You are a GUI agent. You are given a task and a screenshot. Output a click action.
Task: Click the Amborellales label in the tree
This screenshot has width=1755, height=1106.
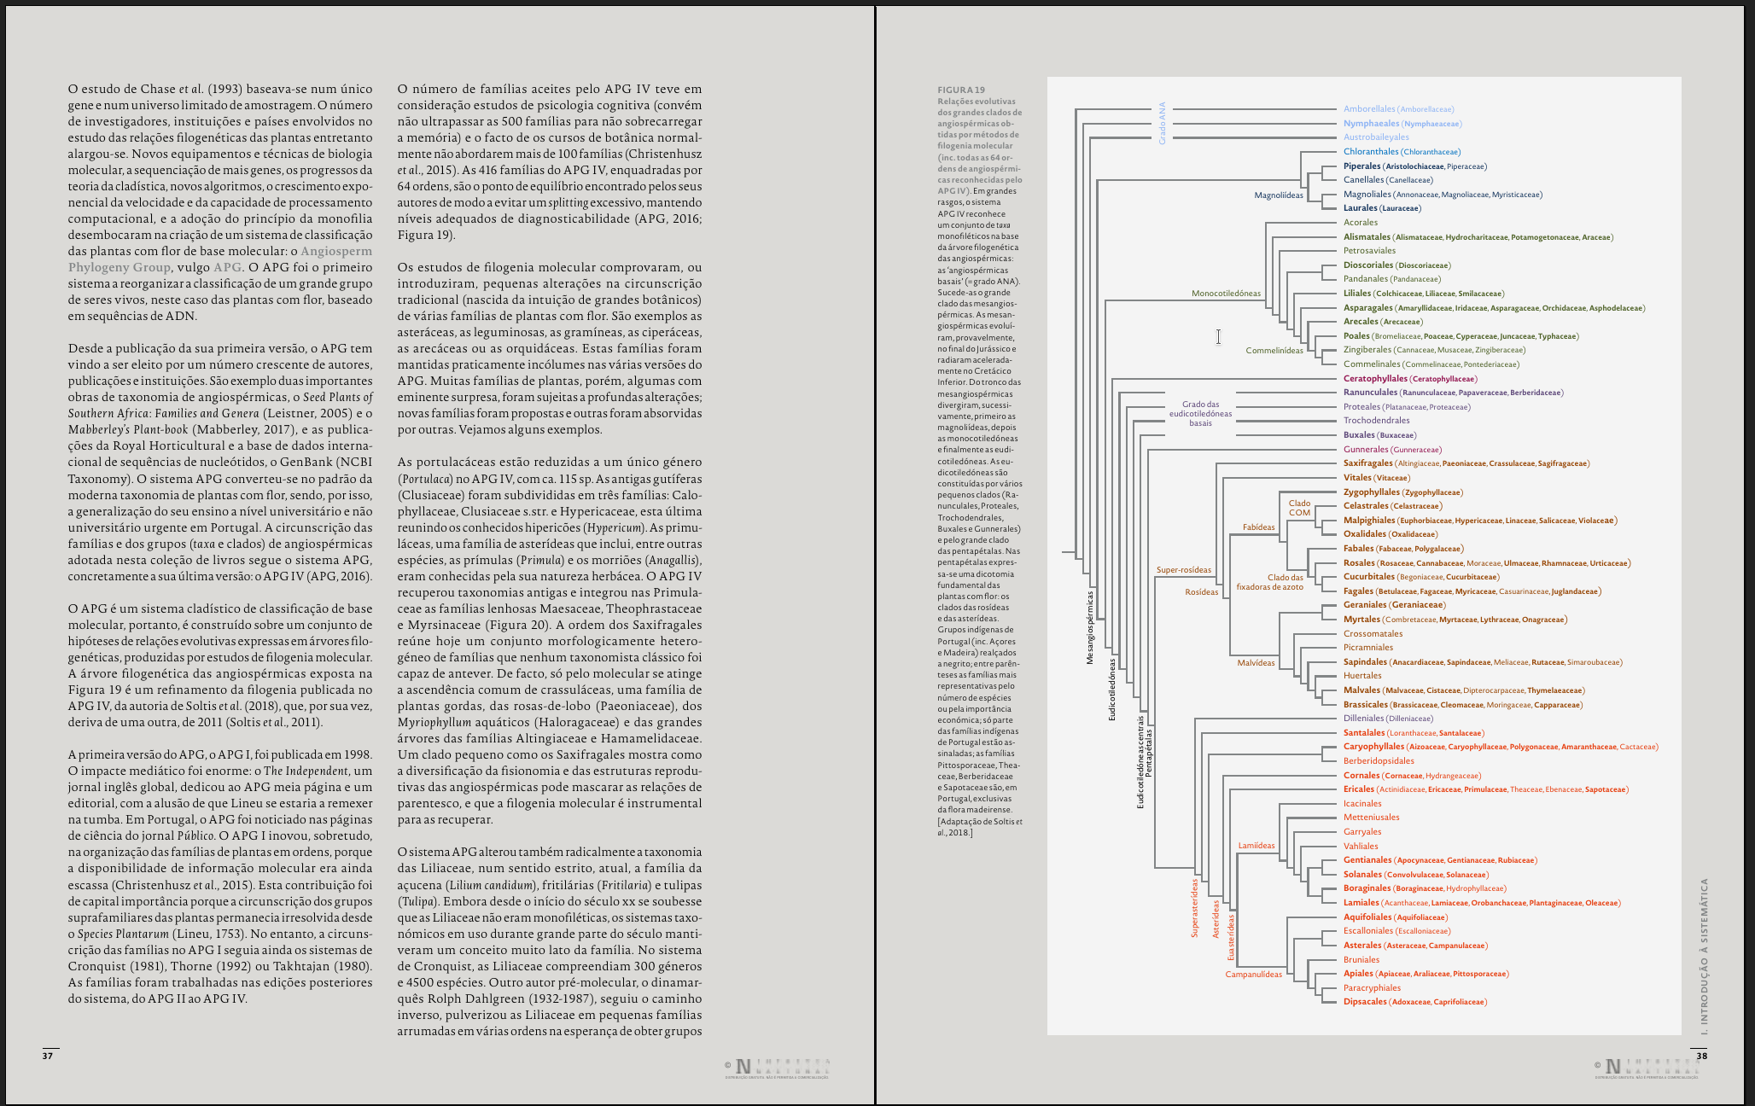click(x=1369, y=109)
